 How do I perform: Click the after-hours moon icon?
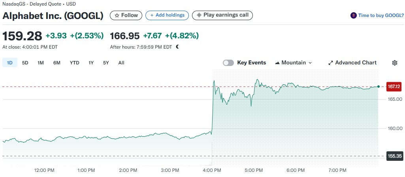pos(177,47)
